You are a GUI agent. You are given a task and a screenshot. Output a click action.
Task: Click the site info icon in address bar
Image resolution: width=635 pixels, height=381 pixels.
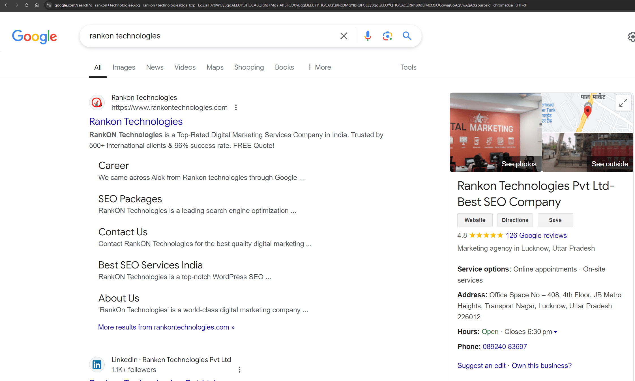click(49, 5)
